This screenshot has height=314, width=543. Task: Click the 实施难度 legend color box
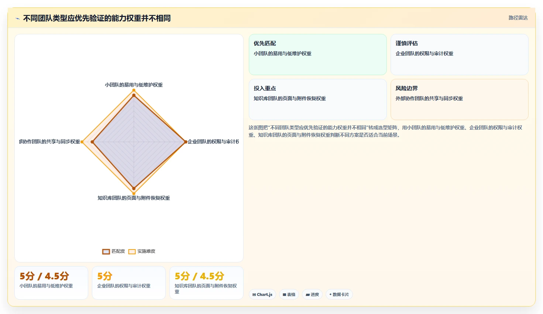click(132, 252)
